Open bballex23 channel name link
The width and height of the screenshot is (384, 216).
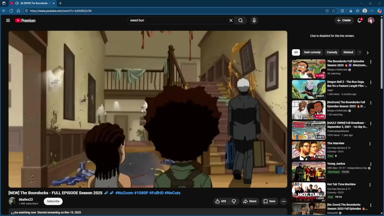point(26,199)
